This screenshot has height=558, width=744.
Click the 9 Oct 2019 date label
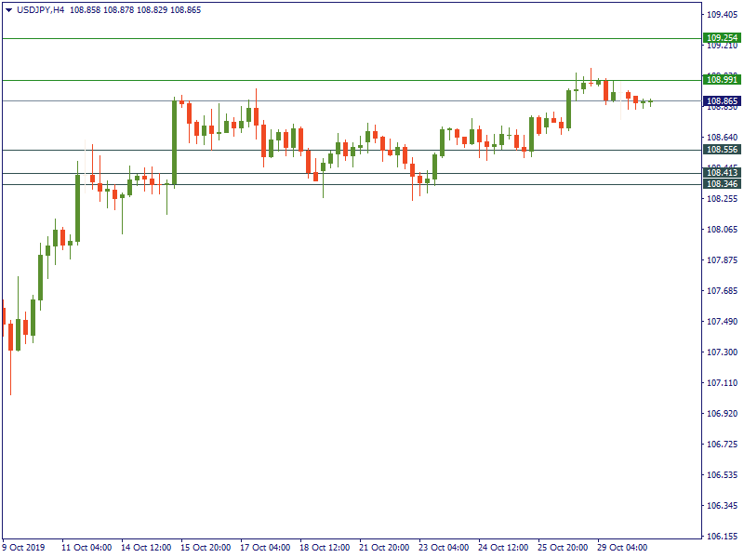click(x=25, y=548)
